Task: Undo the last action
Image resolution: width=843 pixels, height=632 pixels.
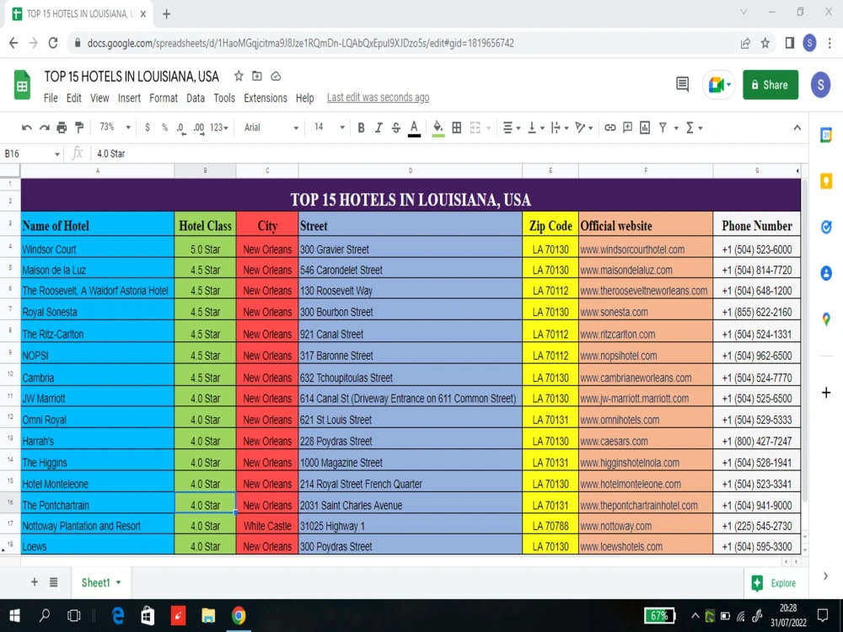Action: 26,128
